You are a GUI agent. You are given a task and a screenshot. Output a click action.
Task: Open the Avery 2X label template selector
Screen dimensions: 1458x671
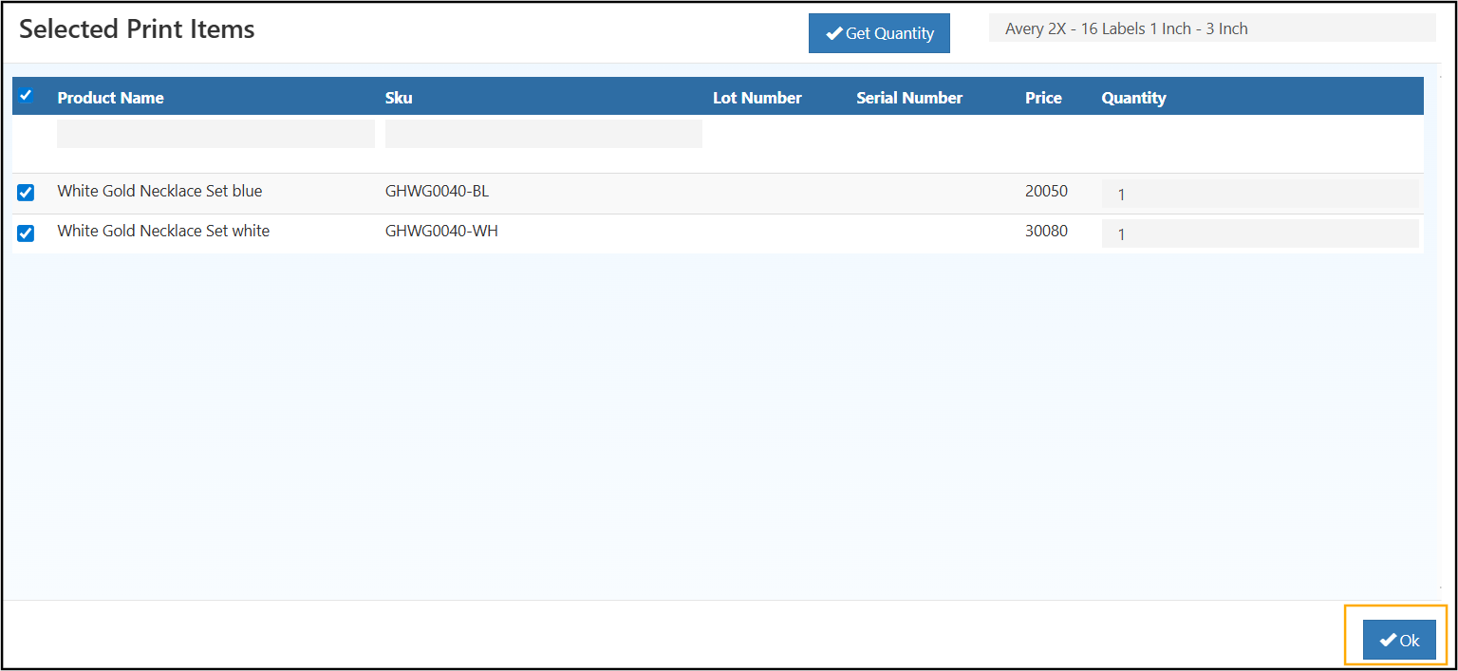coord(1211,28)
